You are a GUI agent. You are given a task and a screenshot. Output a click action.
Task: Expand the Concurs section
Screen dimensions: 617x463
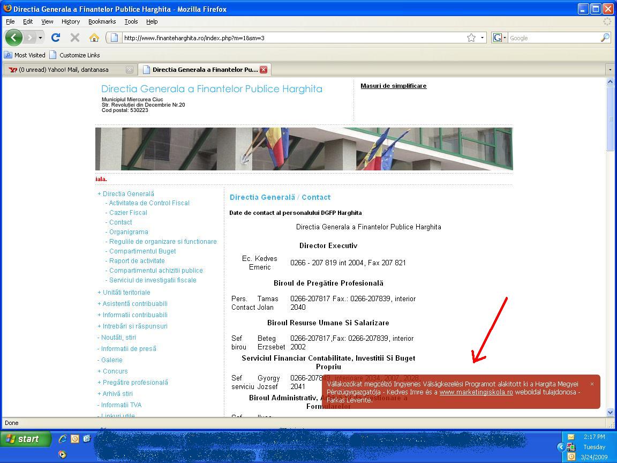[112, 371]
